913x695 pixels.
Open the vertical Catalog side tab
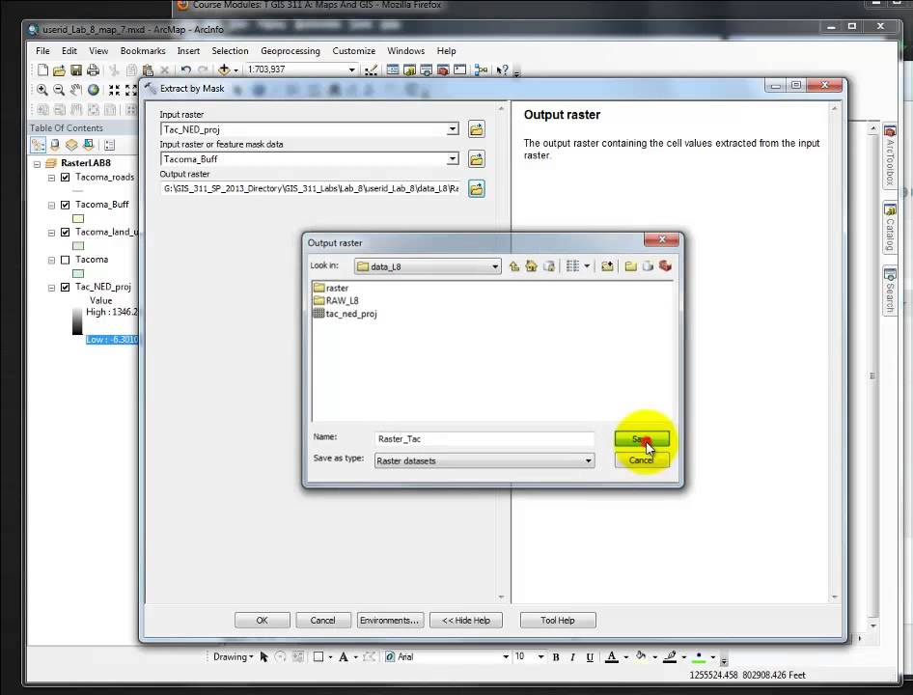click(889, 228)
